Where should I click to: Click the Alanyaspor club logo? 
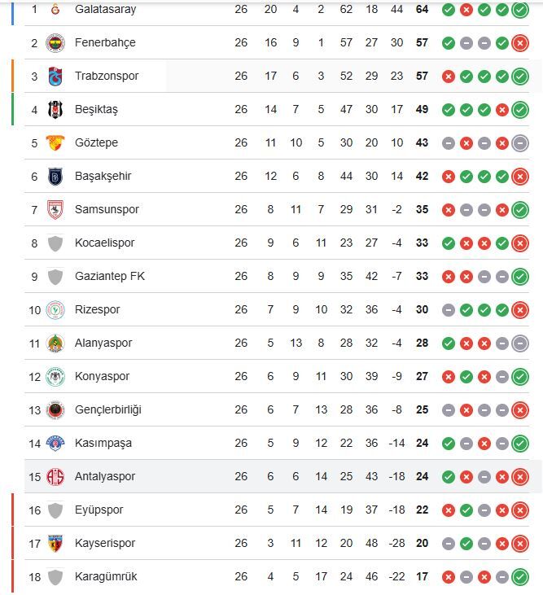[55, 343]
